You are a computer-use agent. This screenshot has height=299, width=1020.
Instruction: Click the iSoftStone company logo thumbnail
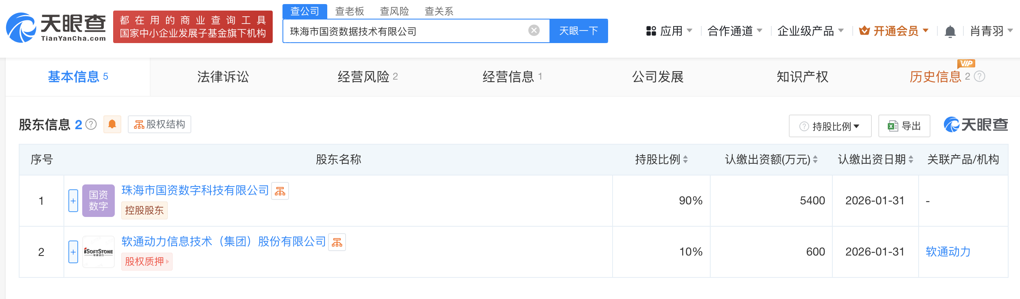(98, 252)
